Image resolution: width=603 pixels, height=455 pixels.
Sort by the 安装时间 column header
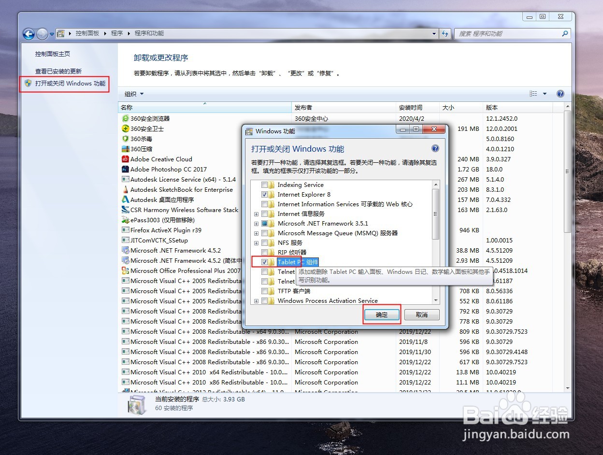(x=418, y=107)
